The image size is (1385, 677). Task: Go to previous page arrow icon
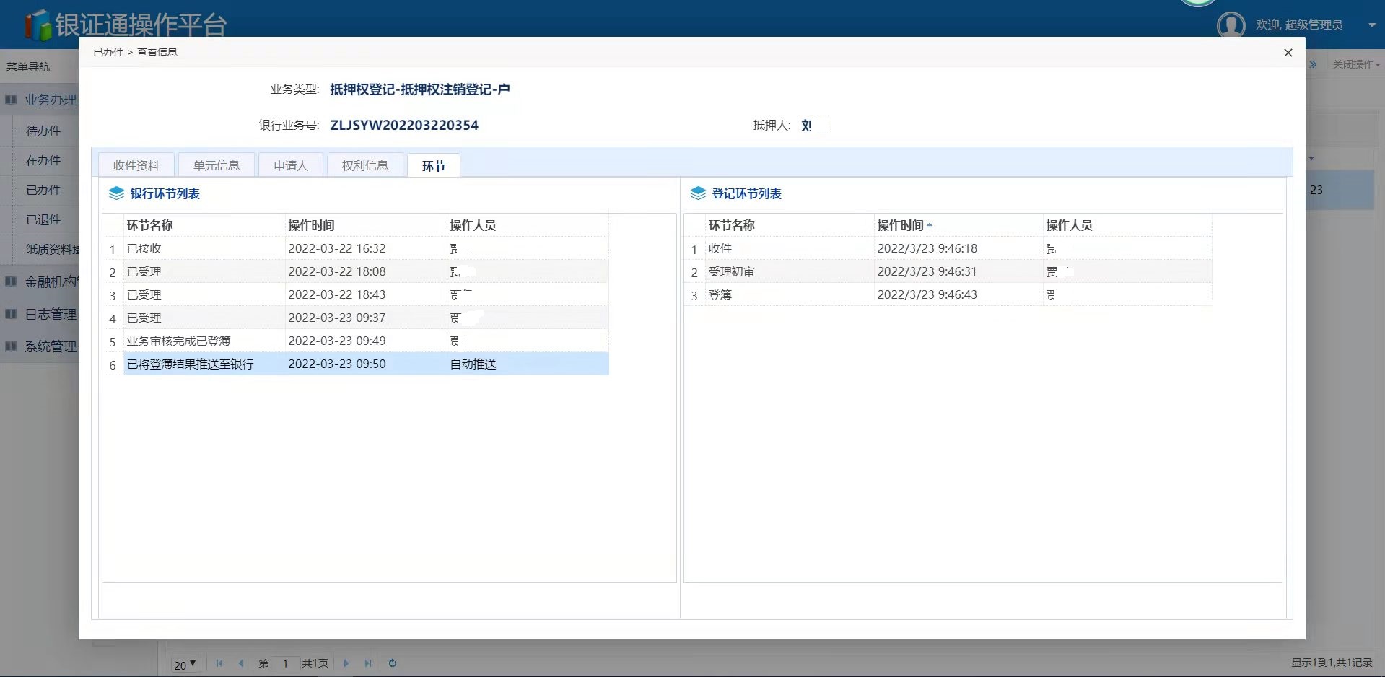pyautogui.click(x=241, y=663)
